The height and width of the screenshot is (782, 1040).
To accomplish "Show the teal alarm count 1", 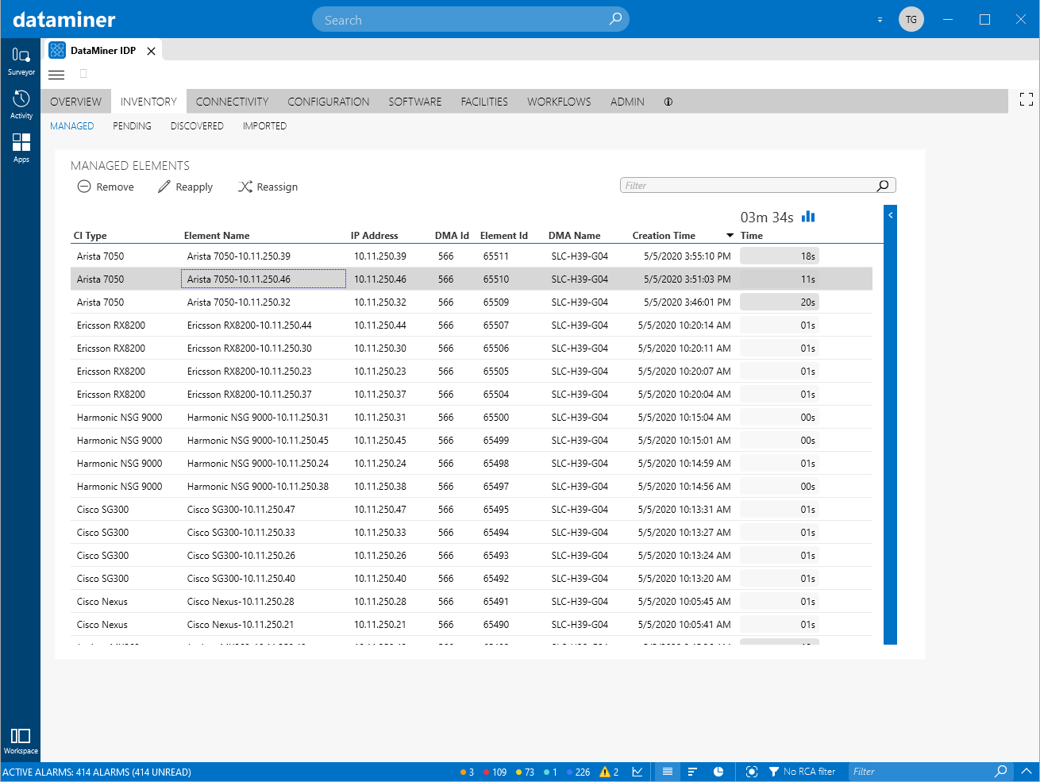I will click(x=550, y=772).
